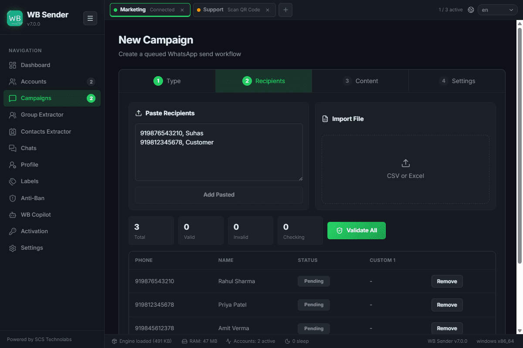This screenshot has height=348, width=523.
Task: Open the Dashboard icon in navigation
Action: (13, 65)
